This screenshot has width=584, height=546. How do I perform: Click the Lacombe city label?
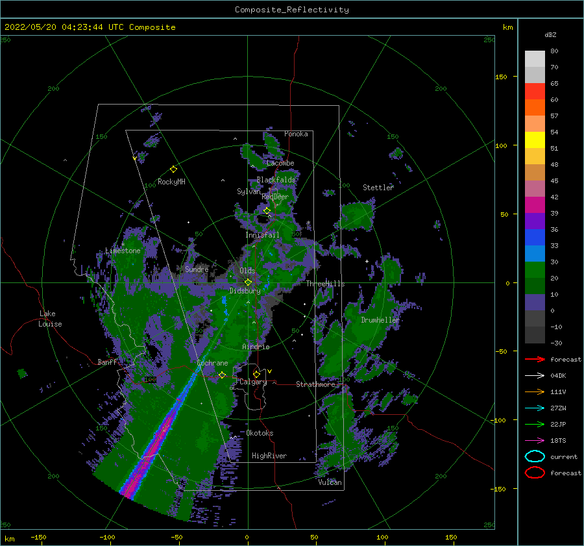(x=280, y=163)
